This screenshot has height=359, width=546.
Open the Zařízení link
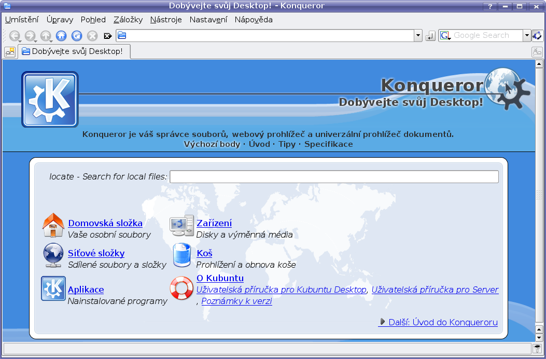[214, 223]
